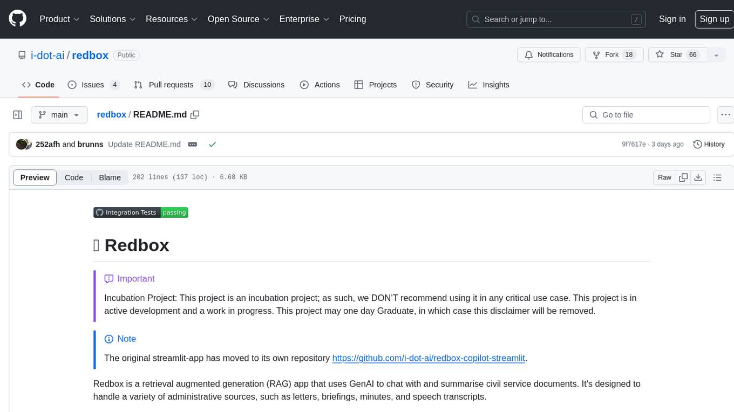The height and width of the screenshot is (412, 734).
Task: Open the Raw file view
Action: pos(664,177)
